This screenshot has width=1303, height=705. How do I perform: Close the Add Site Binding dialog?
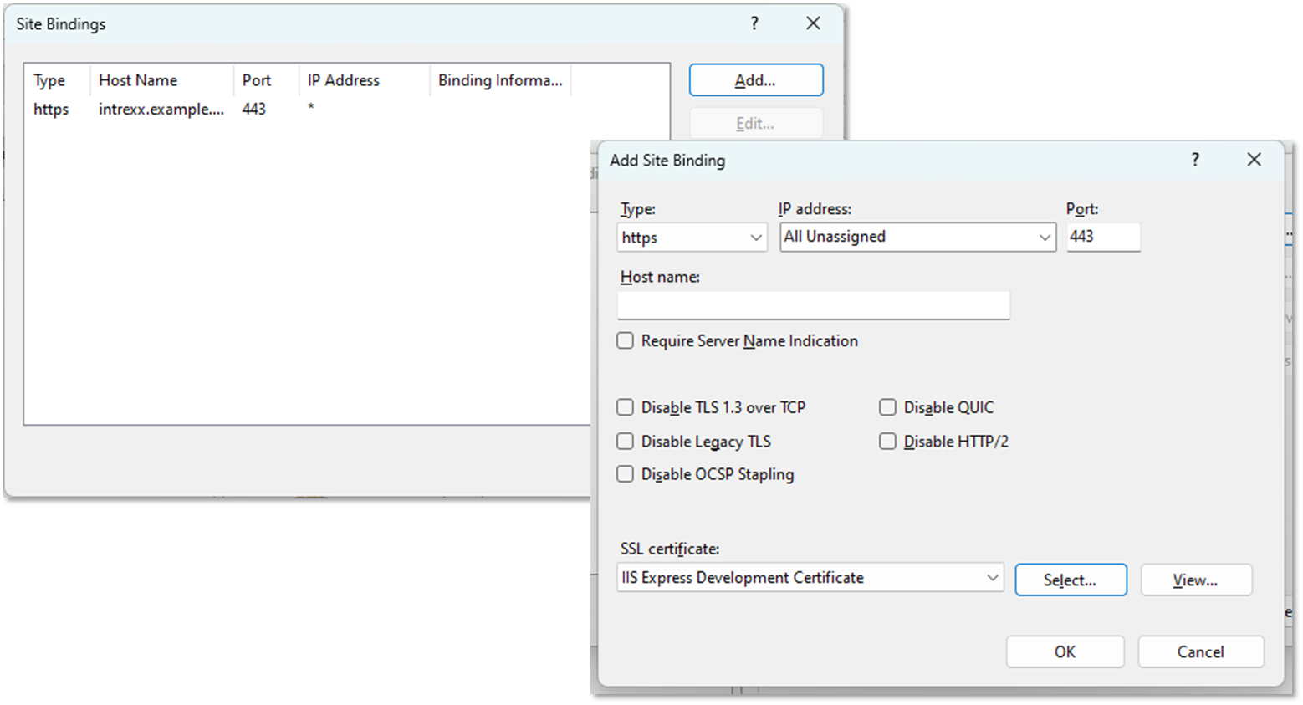click(1254, 160)
